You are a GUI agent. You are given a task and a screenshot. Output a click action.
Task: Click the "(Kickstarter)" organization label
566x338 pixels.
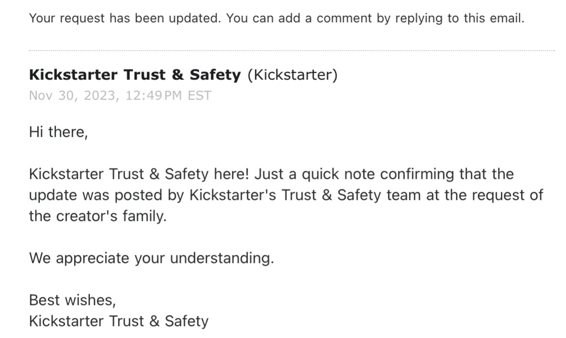[292, 75]
